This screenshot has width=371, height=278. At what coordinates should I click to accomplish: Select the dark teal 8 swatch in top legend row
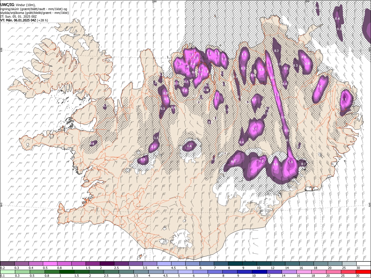pyautogui.click(x=235, y=264)
